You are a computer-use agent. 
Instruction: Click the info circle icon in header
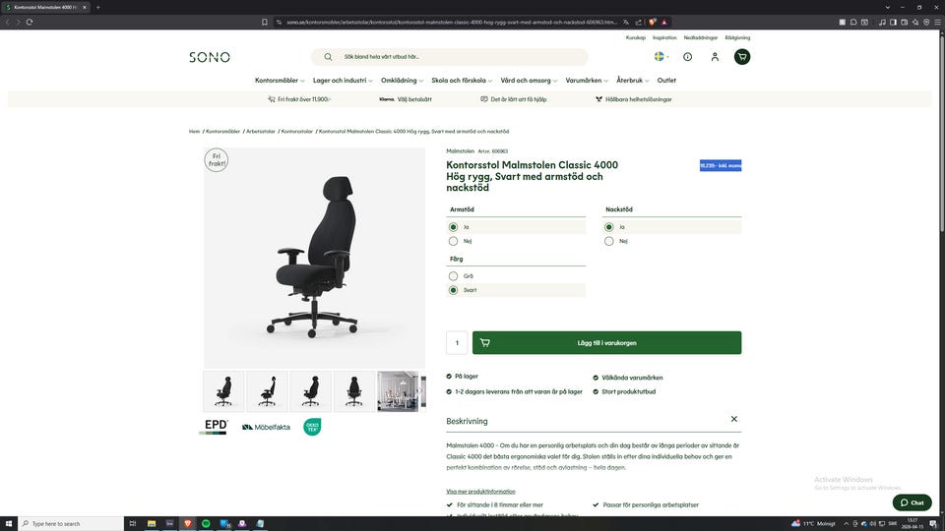688,57
